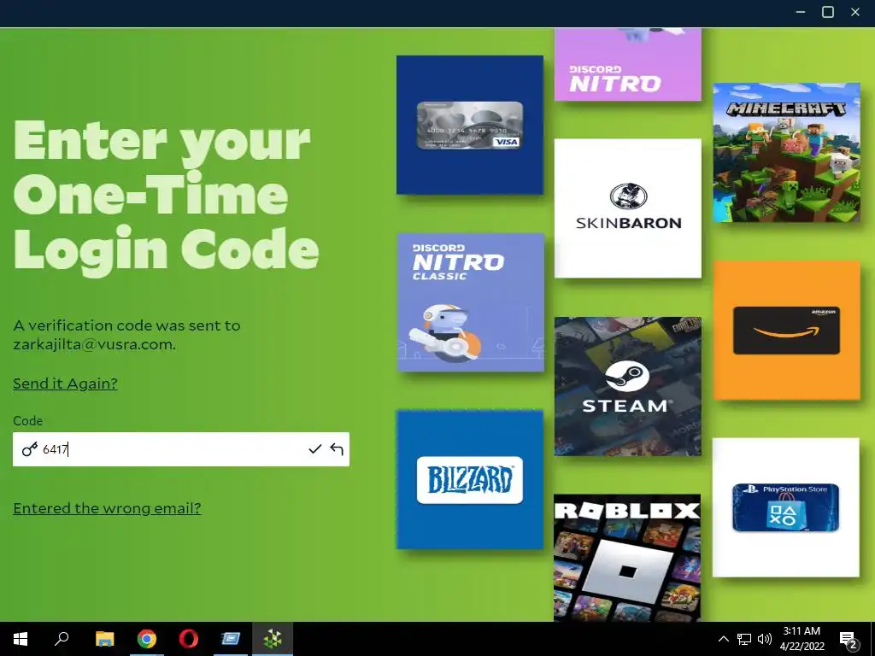Image resolution: width=875 pixels, height=656 pixels.
Task: Focus the Code input field
Action: coord(181,449)
